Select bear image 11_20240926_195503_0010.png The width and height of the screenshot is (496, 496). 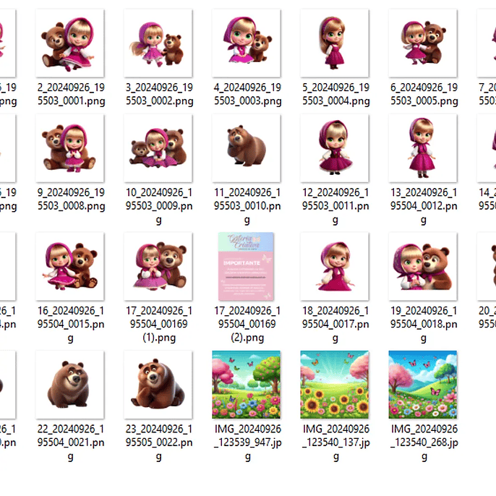(246, 148)
